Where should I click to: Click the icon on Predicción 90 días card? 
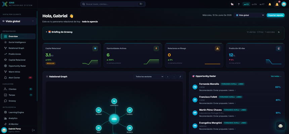[279, 48]
